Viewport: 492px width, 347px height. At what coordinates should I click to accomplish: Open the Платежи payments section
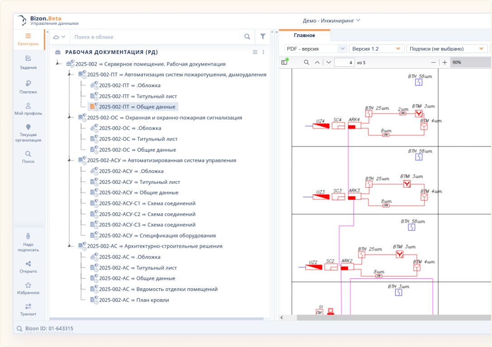point(28,87)
